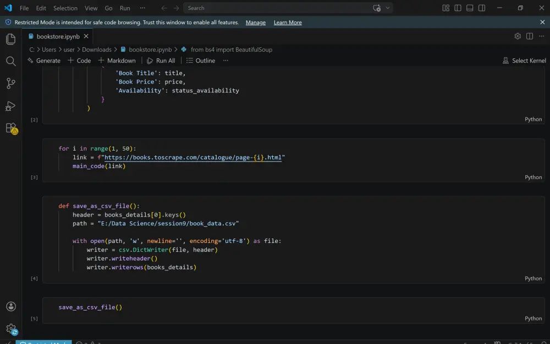Split the editor to the right

530,36
